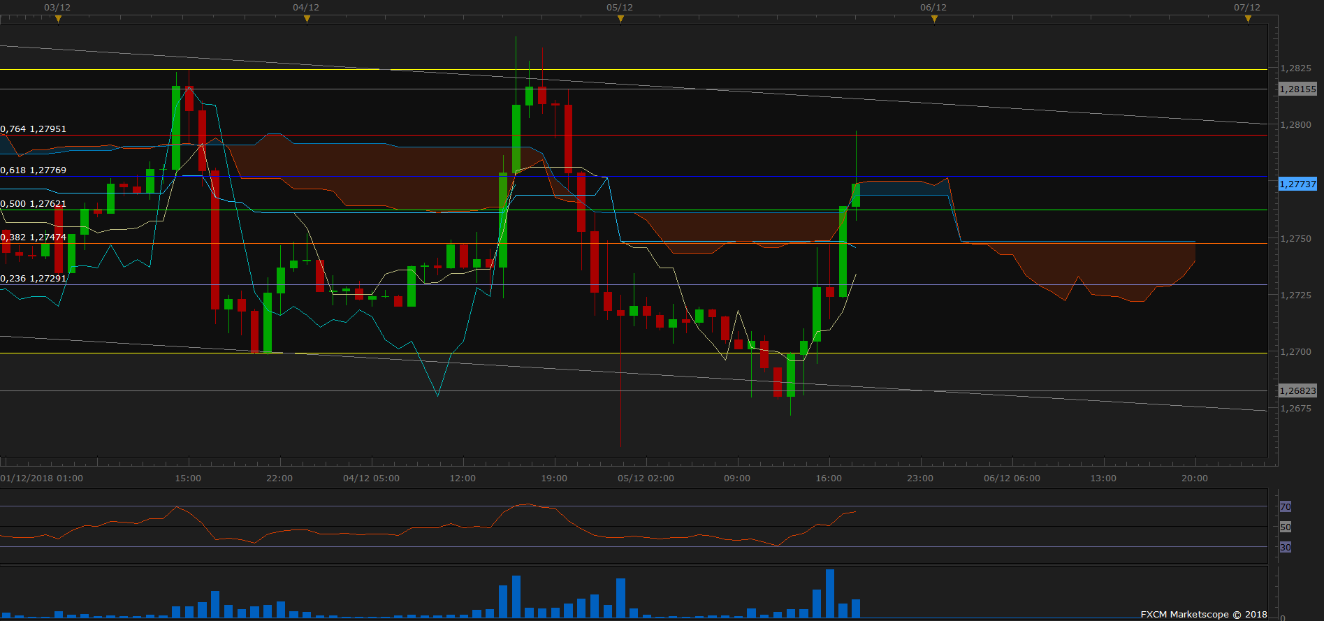Select the 06/12 day marker triangle
The height and width of the screenshot is (621, 1324).
[x=934, y=19]
